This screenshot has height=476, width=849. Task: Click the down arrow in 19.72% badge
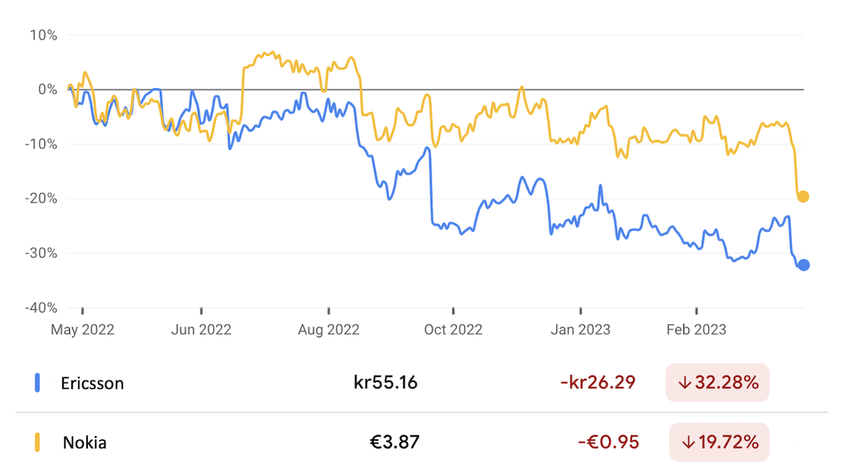click(687, 443)
